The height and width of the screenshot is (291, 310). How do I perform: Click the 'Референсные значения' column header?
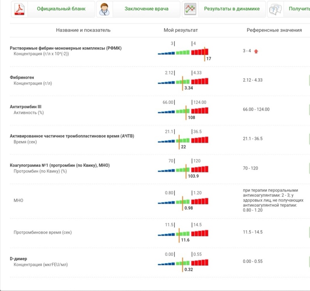coord(274,30)
